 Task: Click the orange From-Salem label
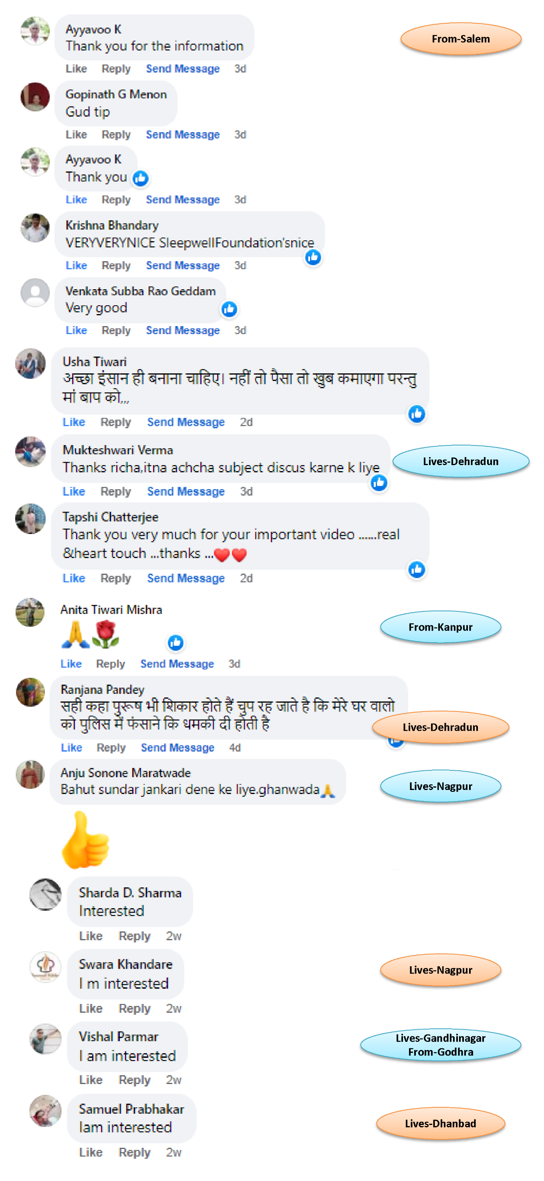click(461, 39)
